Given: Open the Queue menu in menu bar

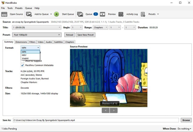Looking at the screenshot, I should point(28,8).
